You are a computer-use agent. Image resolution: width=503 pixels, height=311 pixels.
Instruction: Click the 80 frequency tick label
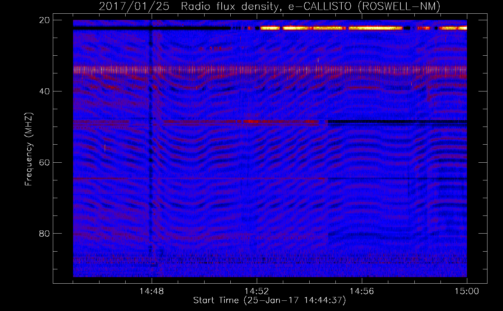pos(44,234)
